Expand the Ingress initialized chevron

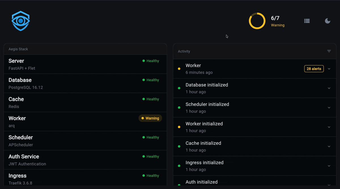point(329,166)
